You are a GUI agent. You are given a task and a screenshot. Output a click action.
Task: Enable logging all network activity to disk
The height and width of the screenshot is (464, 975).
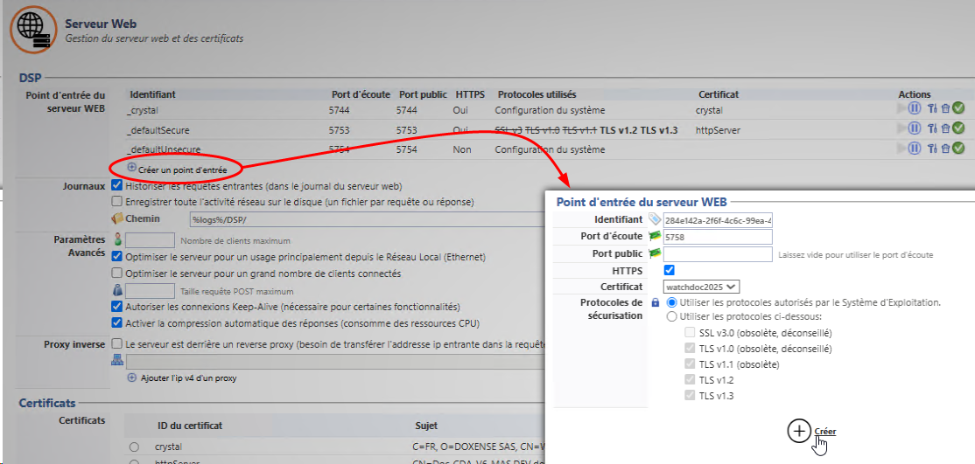click(x=117, y=202)
